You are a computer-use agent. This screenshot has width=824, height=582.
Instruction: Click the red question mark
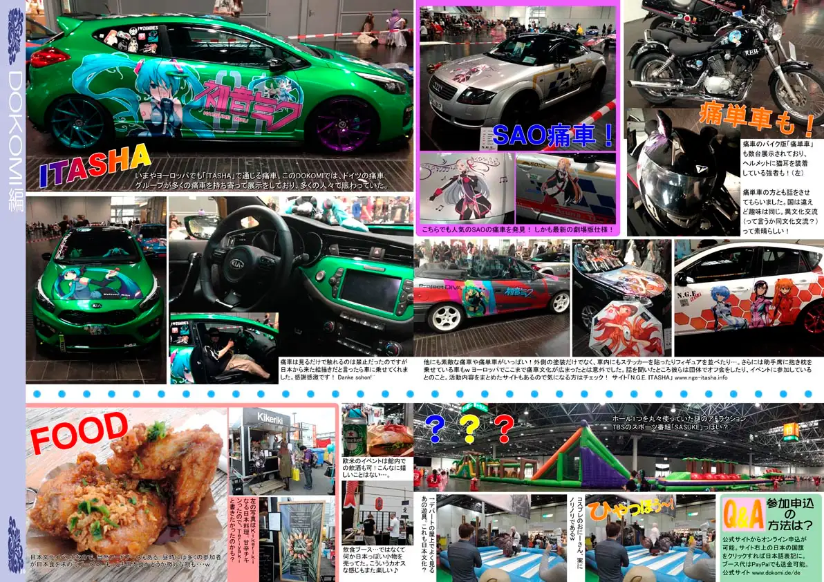[503, 429]
